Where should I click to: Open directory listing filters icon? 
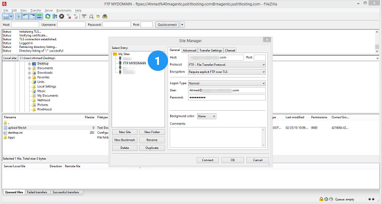[x=84, y=16]
